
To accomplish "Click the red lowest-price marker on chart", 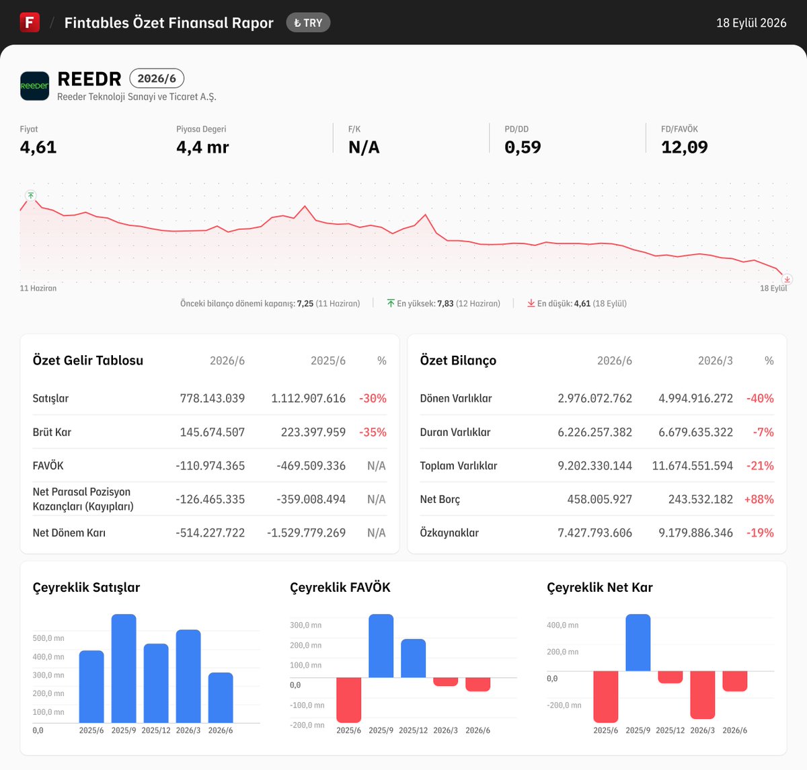I will click(787, 279).
